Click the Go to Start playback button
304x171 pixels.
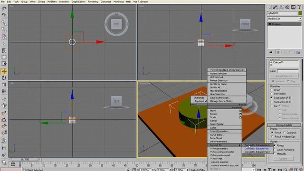coord(259,170)
